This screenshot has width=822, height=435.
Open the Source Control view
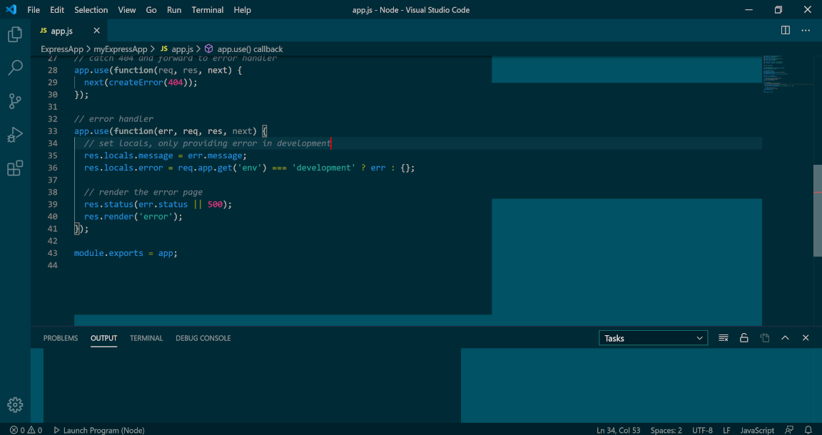(15, 101)
